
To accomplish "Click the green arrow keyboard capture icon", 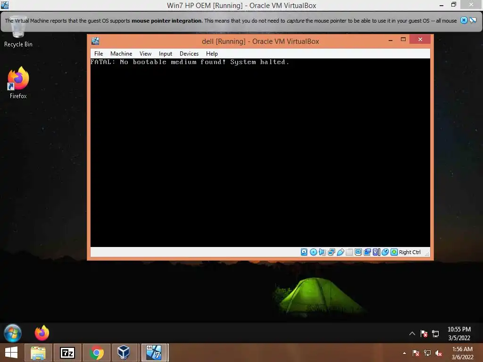I will tap(394, 252).
